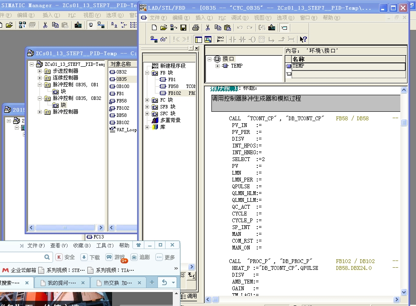Click 安全 button in browser toolbar
416x306 pixels.
click(x=65, y=257)
